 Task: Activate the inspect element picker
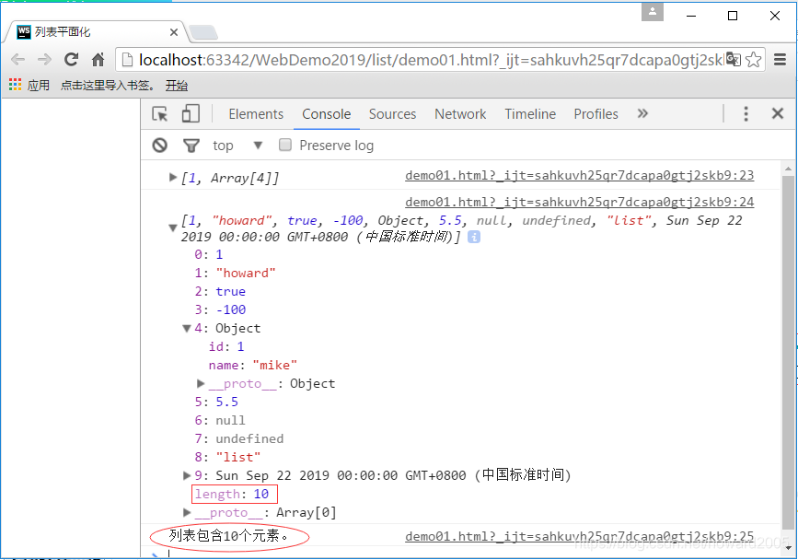(160, 113)
